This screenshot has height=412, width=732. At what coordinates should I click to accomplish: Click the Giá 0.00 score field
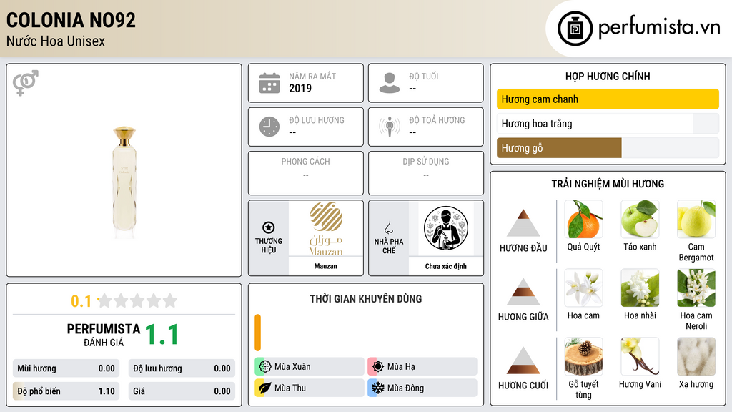(x=182, y=391)
